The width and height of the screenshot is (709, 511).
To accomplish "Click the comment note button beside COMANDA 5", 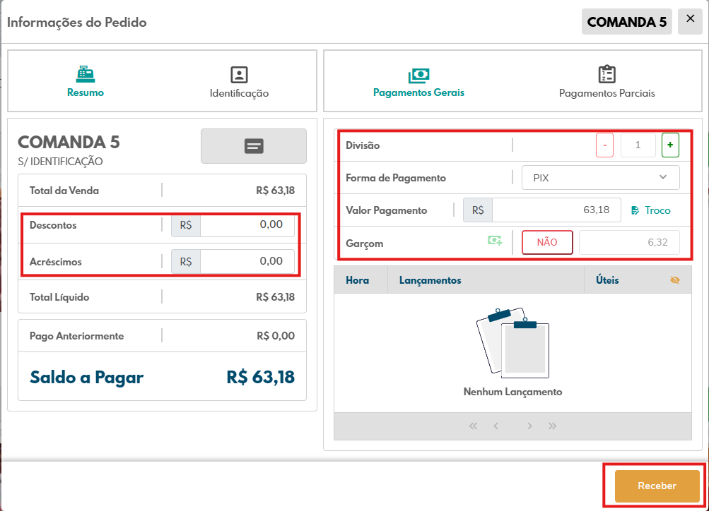I will pyautogui.click(x=254, y=146).
